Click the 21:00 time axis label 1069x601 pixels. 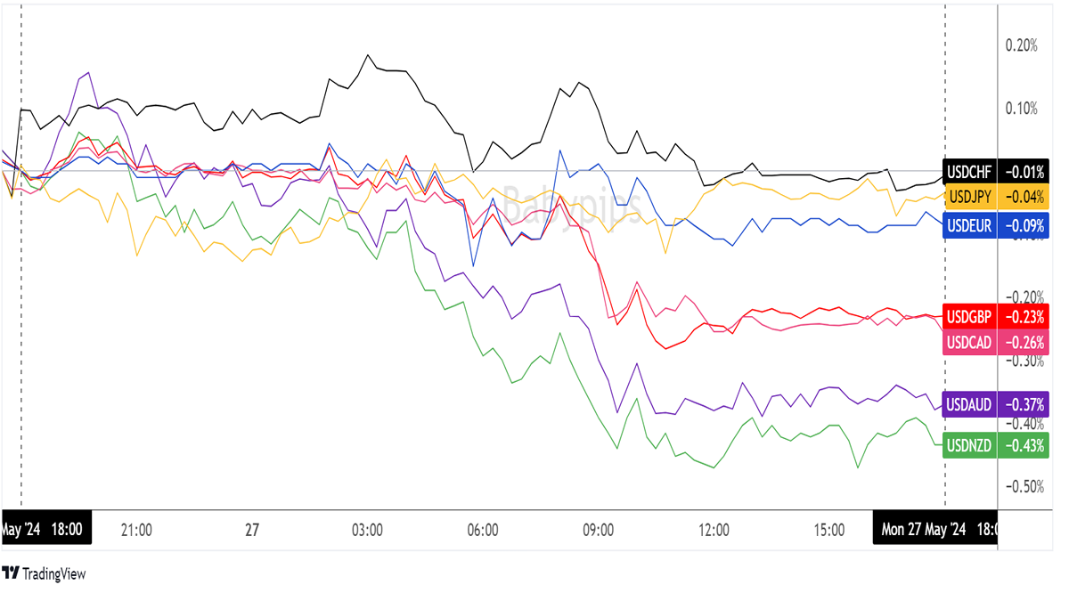click(x=135, y=530)
